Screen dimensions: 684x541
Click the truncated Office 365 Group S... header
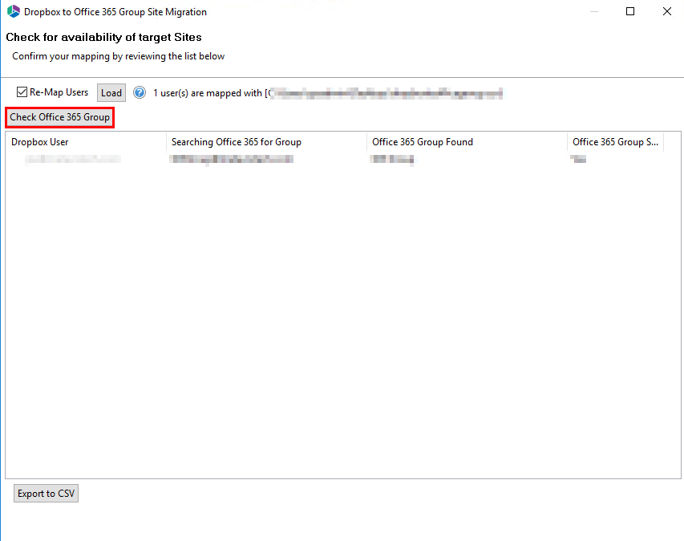click(615, 142)
